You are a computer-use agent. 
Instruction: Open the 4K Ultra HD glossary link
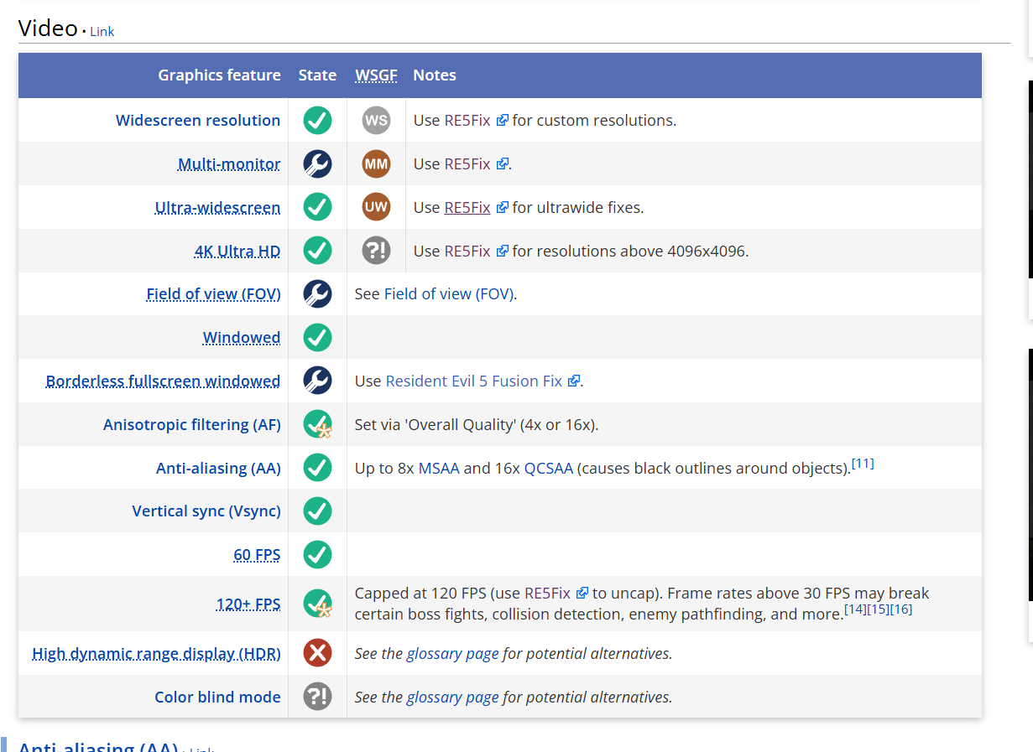[x=237, y=251]
